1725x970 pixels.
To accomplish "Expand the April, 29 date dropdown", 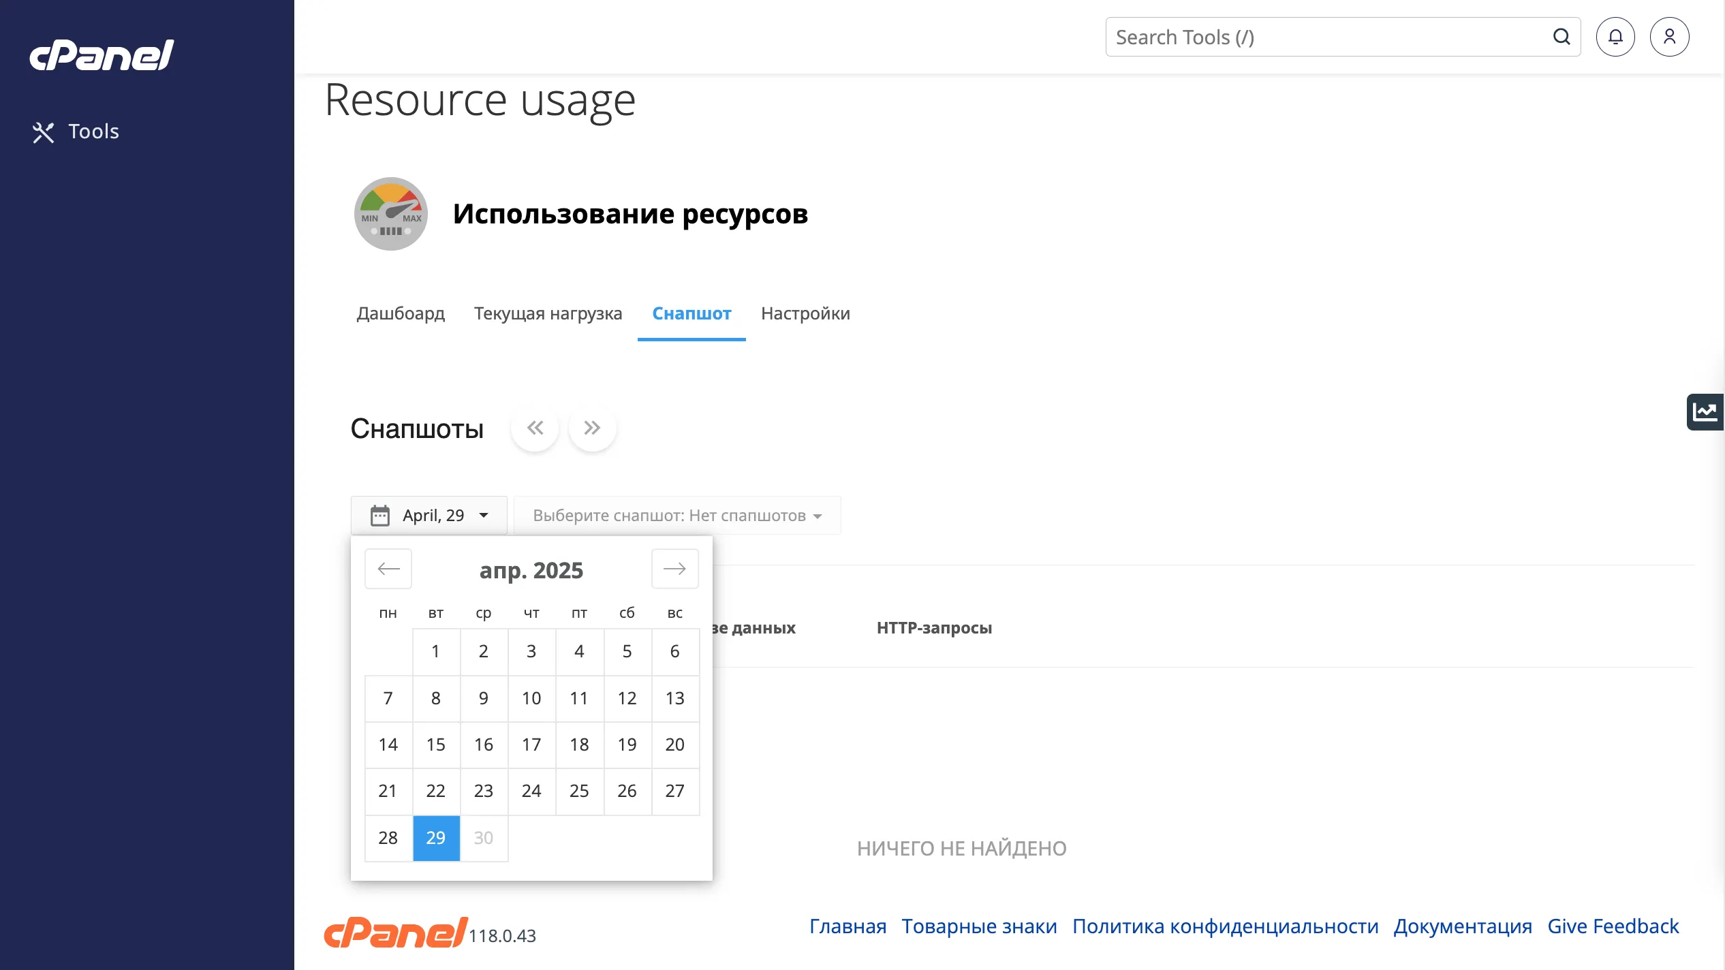I will [x=429, y=516].
